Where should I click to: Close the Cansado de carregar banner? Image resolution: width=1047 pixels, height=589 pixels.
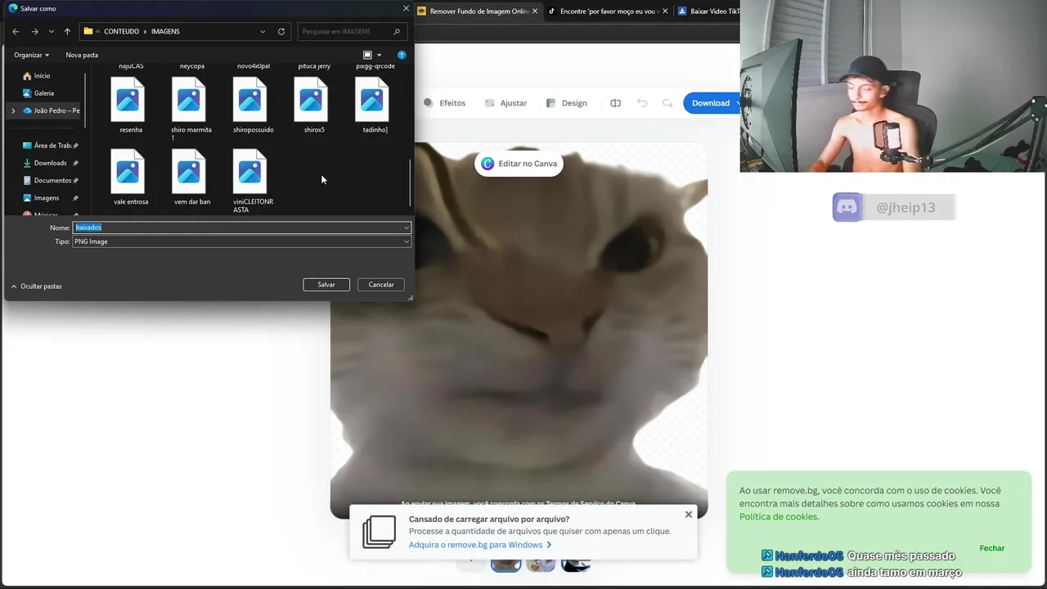[x=689, y=515]
